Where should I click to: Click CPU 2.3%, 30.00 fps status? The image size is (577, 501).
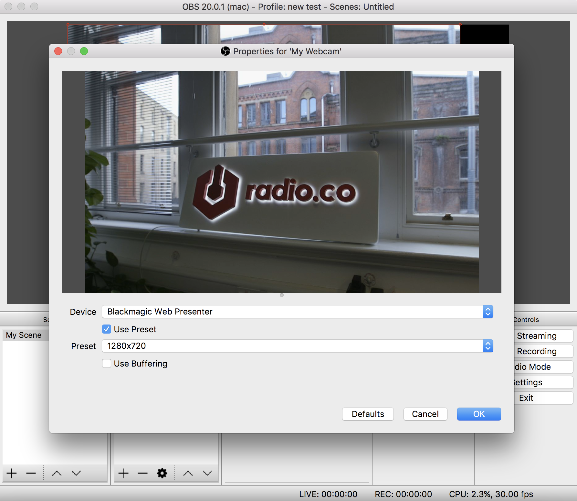coord(491,494)
